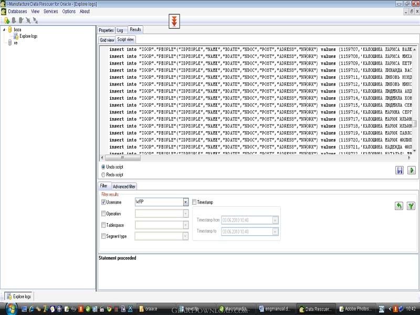Image resolution: width=420 pixels, height=315 pixels.
Task: Run the script with the green play icon
Action: click(412, 170)
